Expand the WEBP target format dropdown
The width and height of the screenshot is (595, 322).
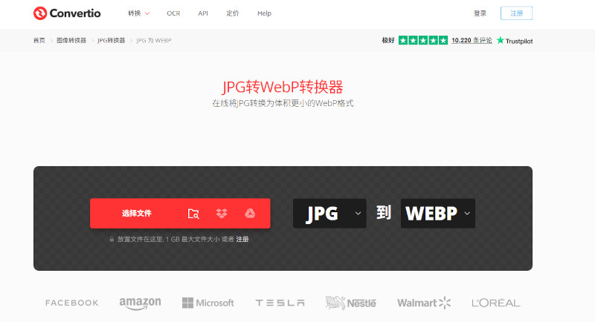point(438,214)
